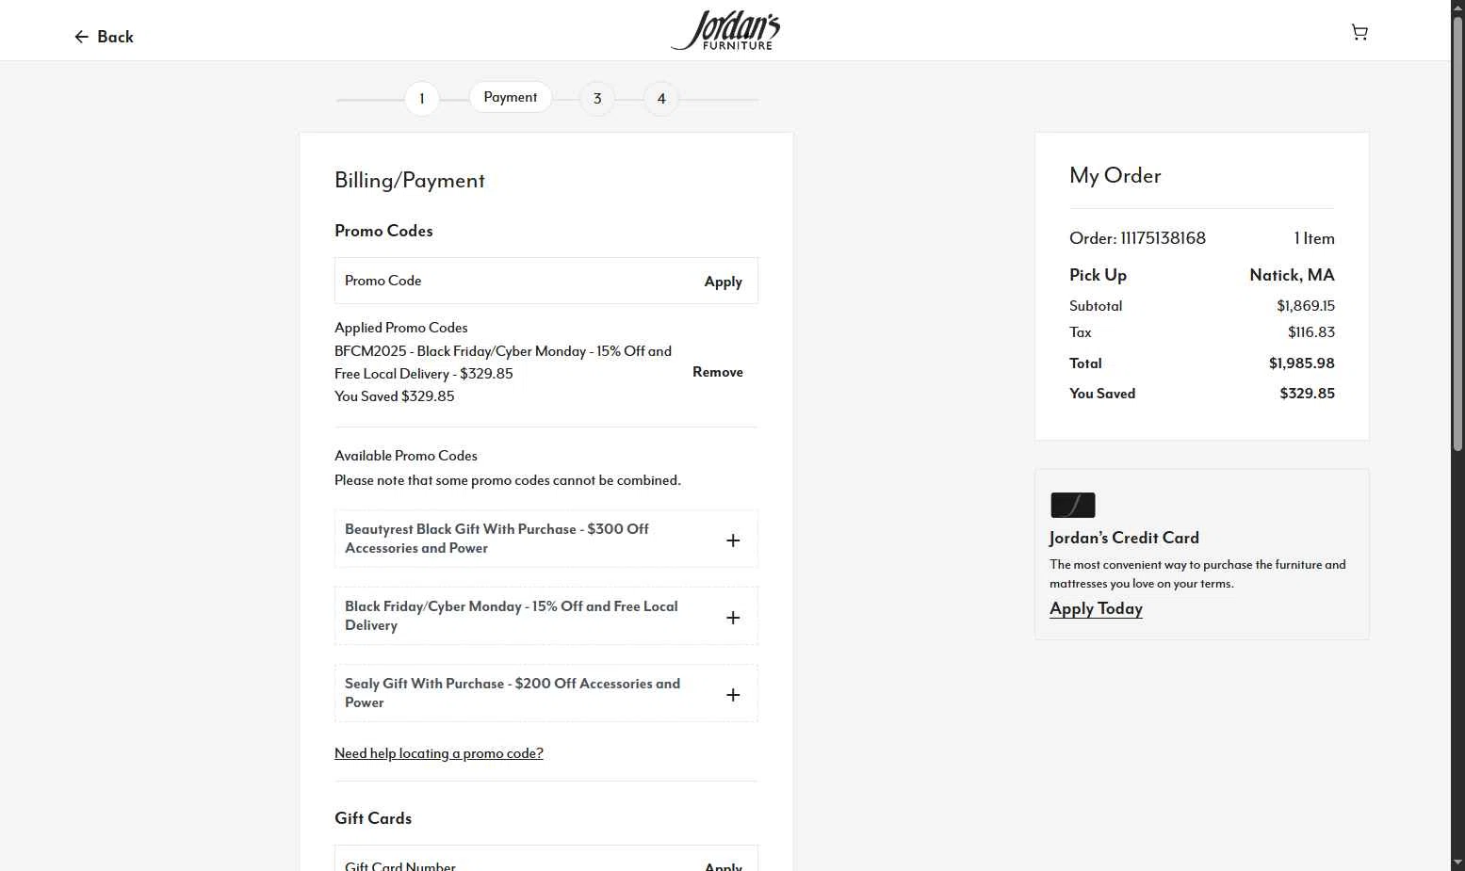
Task: Click the Billing/Payment heading
Action: (x=410, y=181)
